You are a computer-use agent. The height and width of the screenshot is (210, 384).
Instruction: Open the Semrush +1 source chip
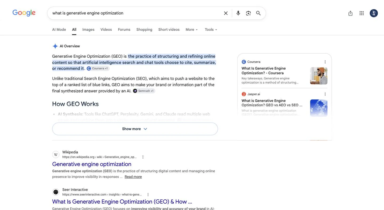[x=144, y=91]
